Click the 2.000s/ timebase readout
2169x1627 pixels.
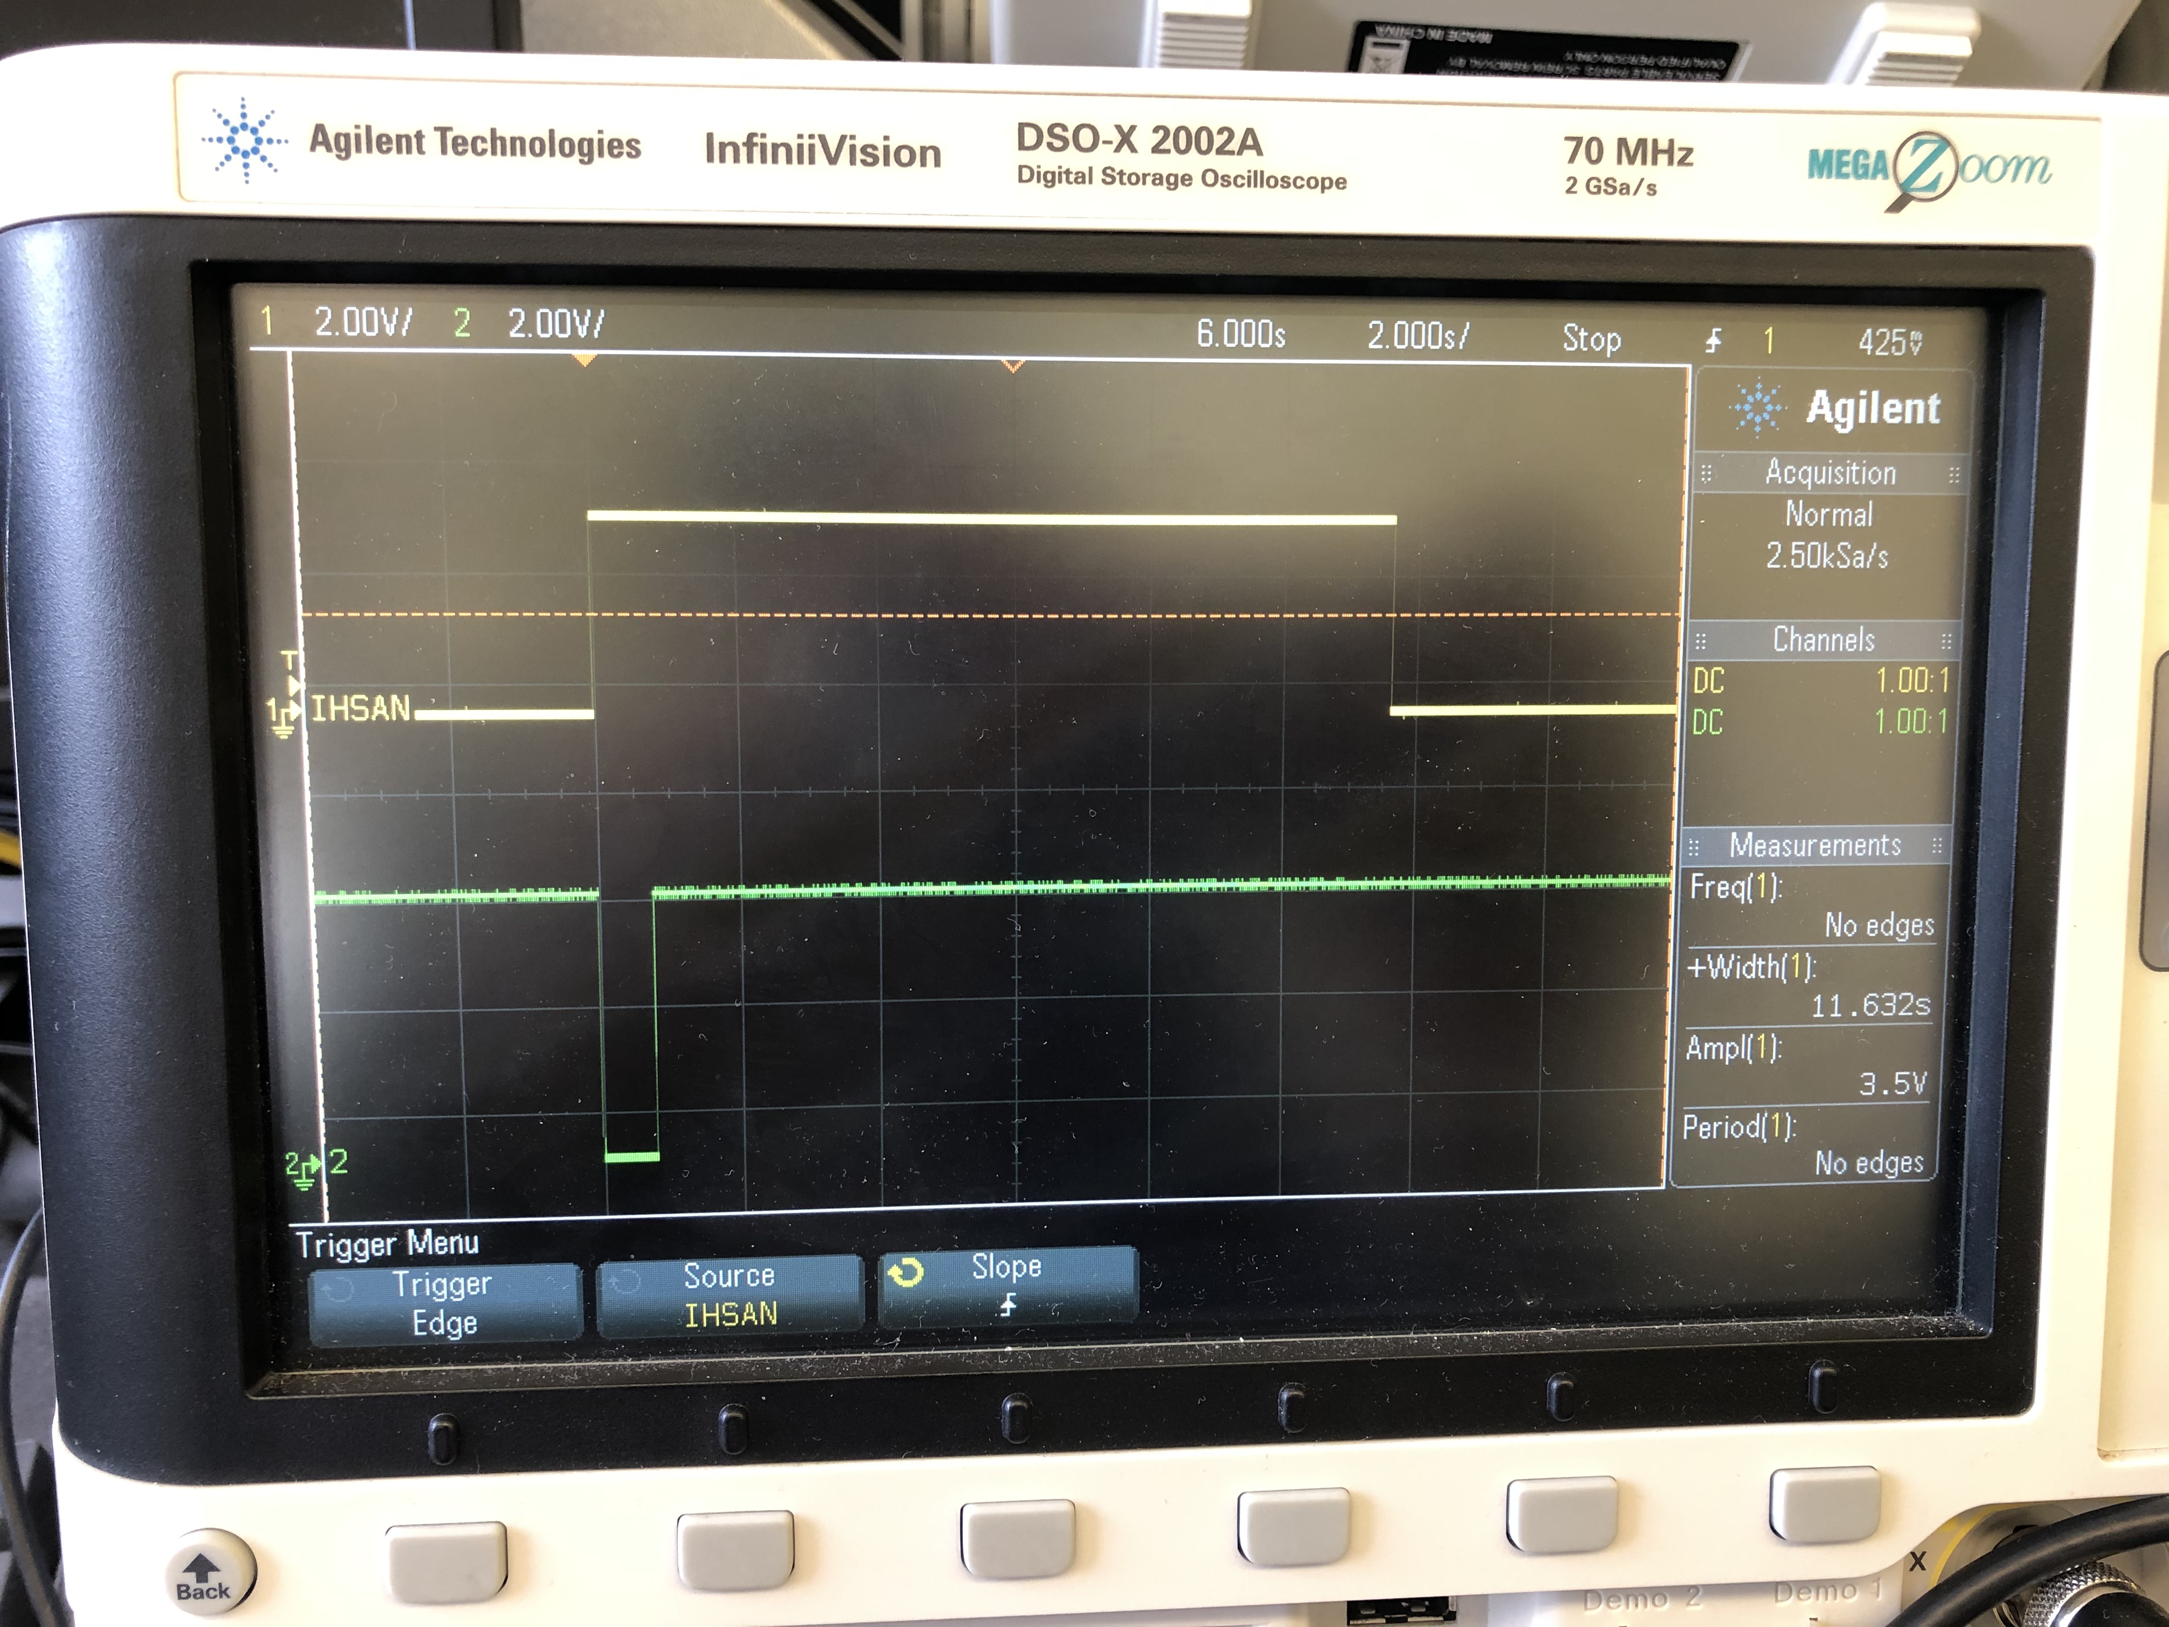(x=1418, y=336)
